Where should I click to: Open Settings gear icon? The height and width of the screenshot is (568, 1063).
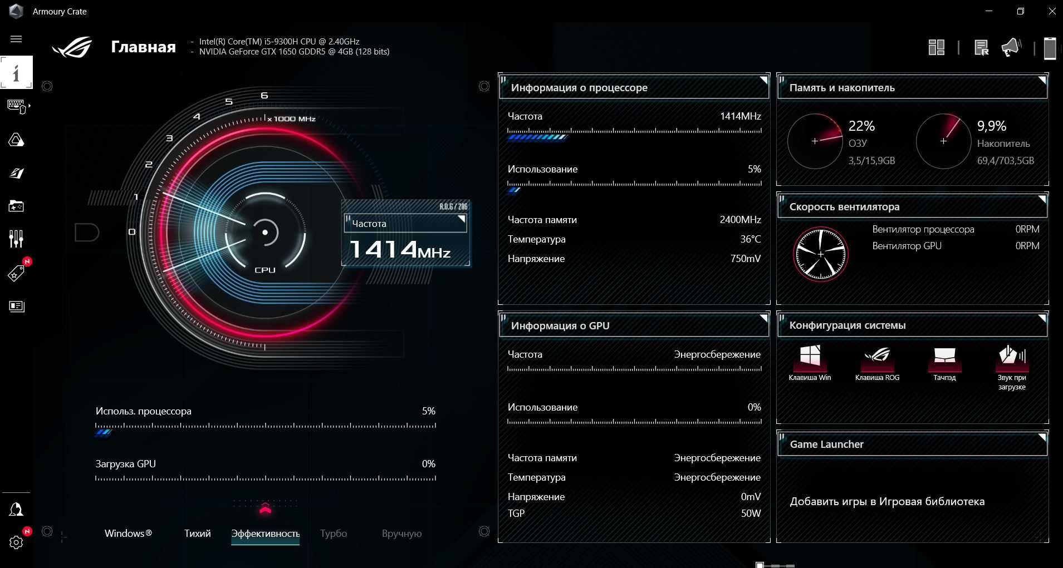tap(16, 542)
